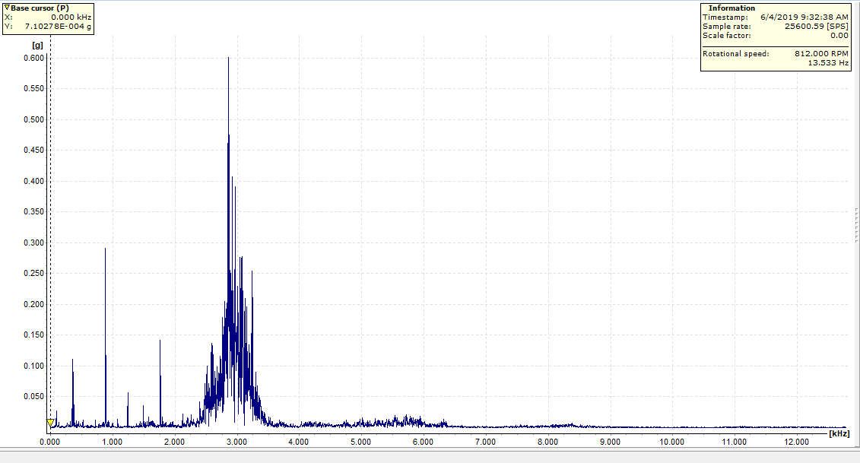Select the Timestamp value in Information box
This screenshot has height=463, width=860.
pos(804,17)
